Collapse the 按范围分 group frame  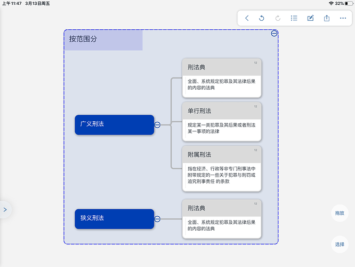tap(274, 33)
